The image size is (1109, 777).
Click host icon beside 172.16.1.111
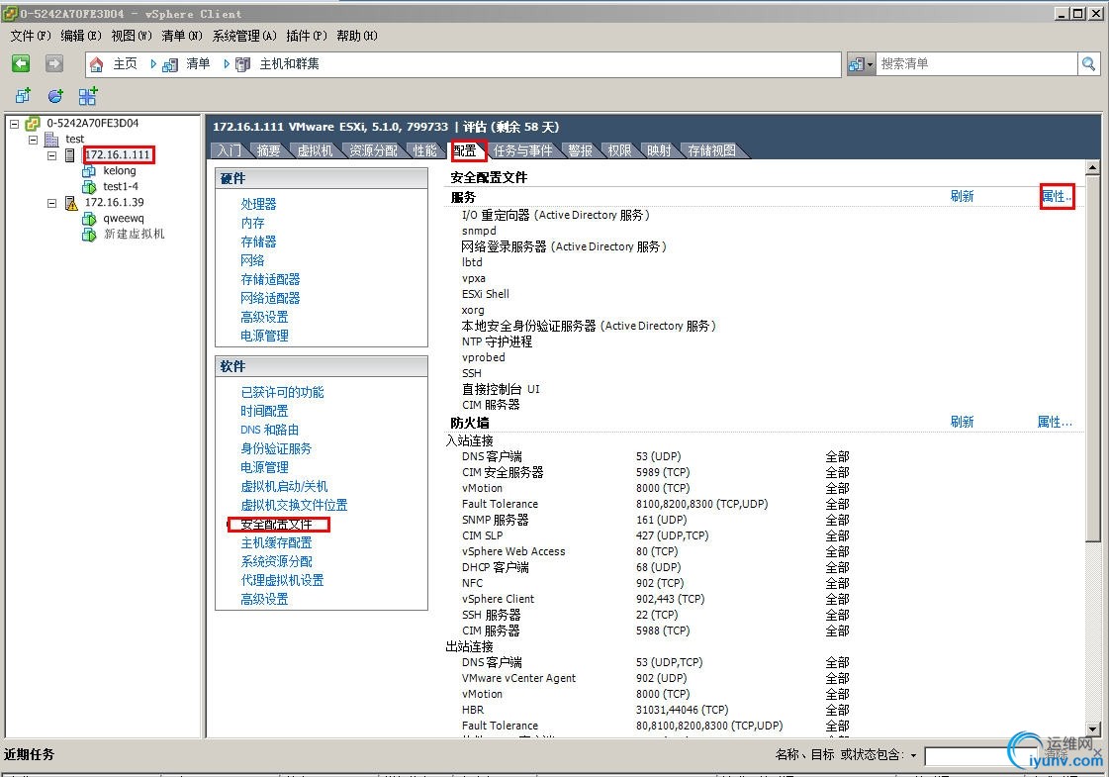click(70, 155)
